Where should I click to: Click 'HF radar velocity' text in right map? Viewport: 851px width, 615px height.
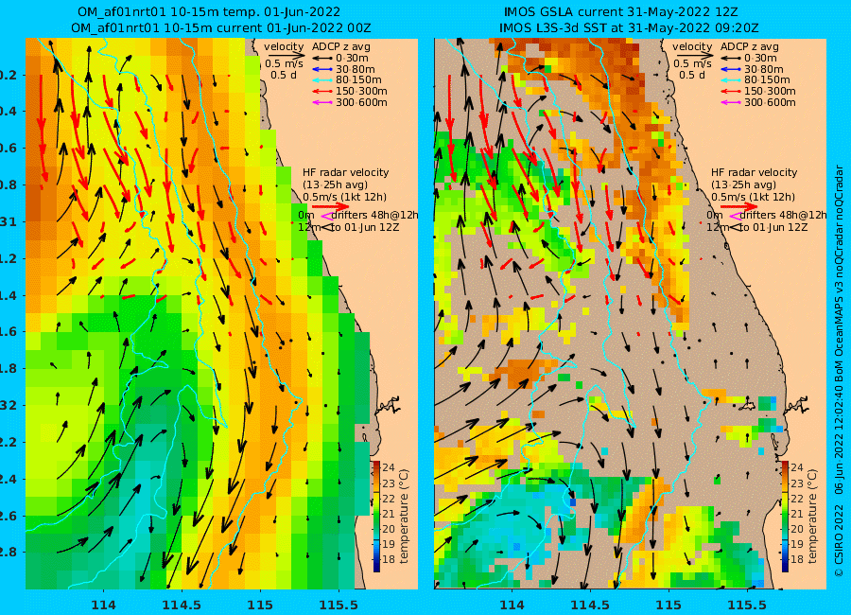click(755, 172)
